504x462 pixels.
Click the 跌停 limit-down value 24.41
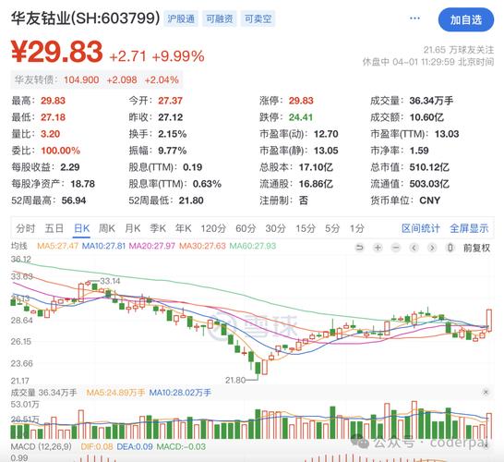point(301,117)
